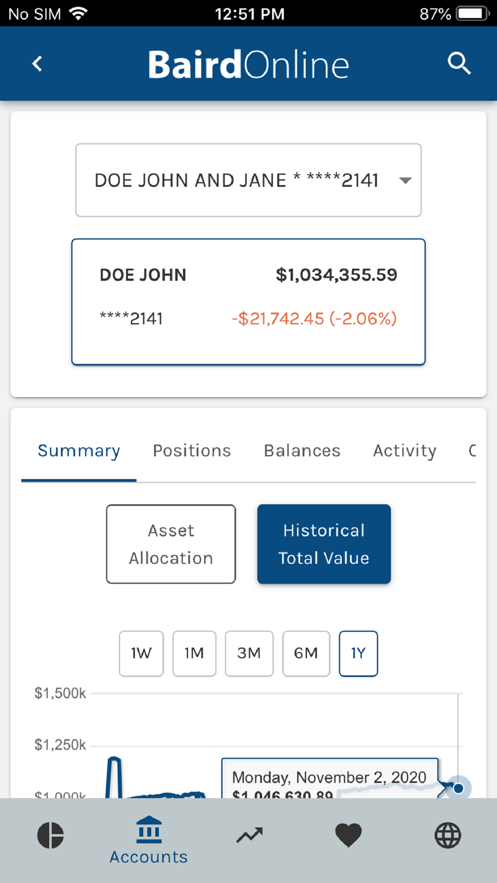Select the 1W time range
The image size is (497, 883).
click(x=141, y=653)
